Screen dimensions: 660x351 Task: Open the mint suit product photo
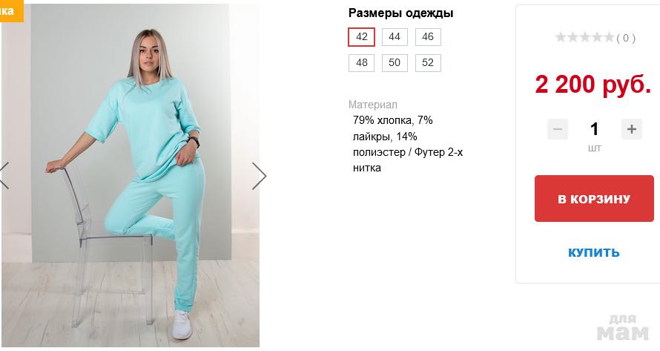(131, 176)
